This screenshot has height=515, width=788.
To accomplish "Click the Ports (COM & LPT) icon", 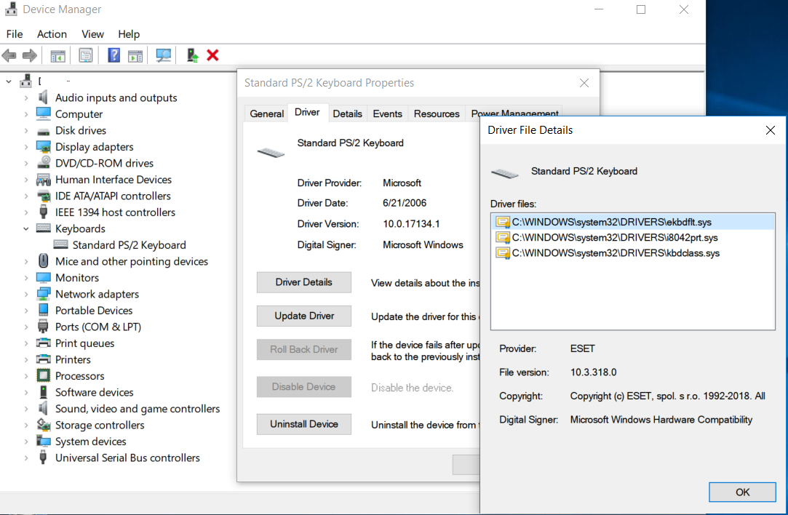I will (44, 327).
